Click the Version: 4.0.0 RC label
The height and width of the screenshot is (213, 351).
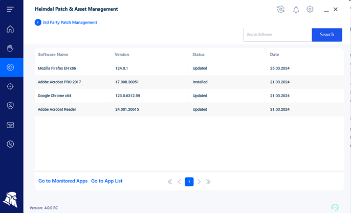tap(43, 208)
